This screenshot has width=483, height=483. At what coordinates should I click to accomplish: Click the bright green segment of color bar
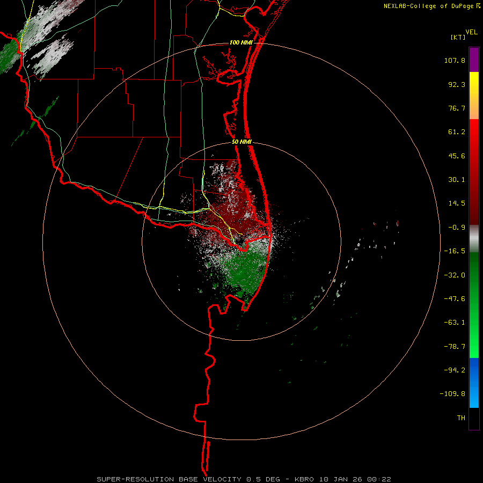click(x=474, y=305)
